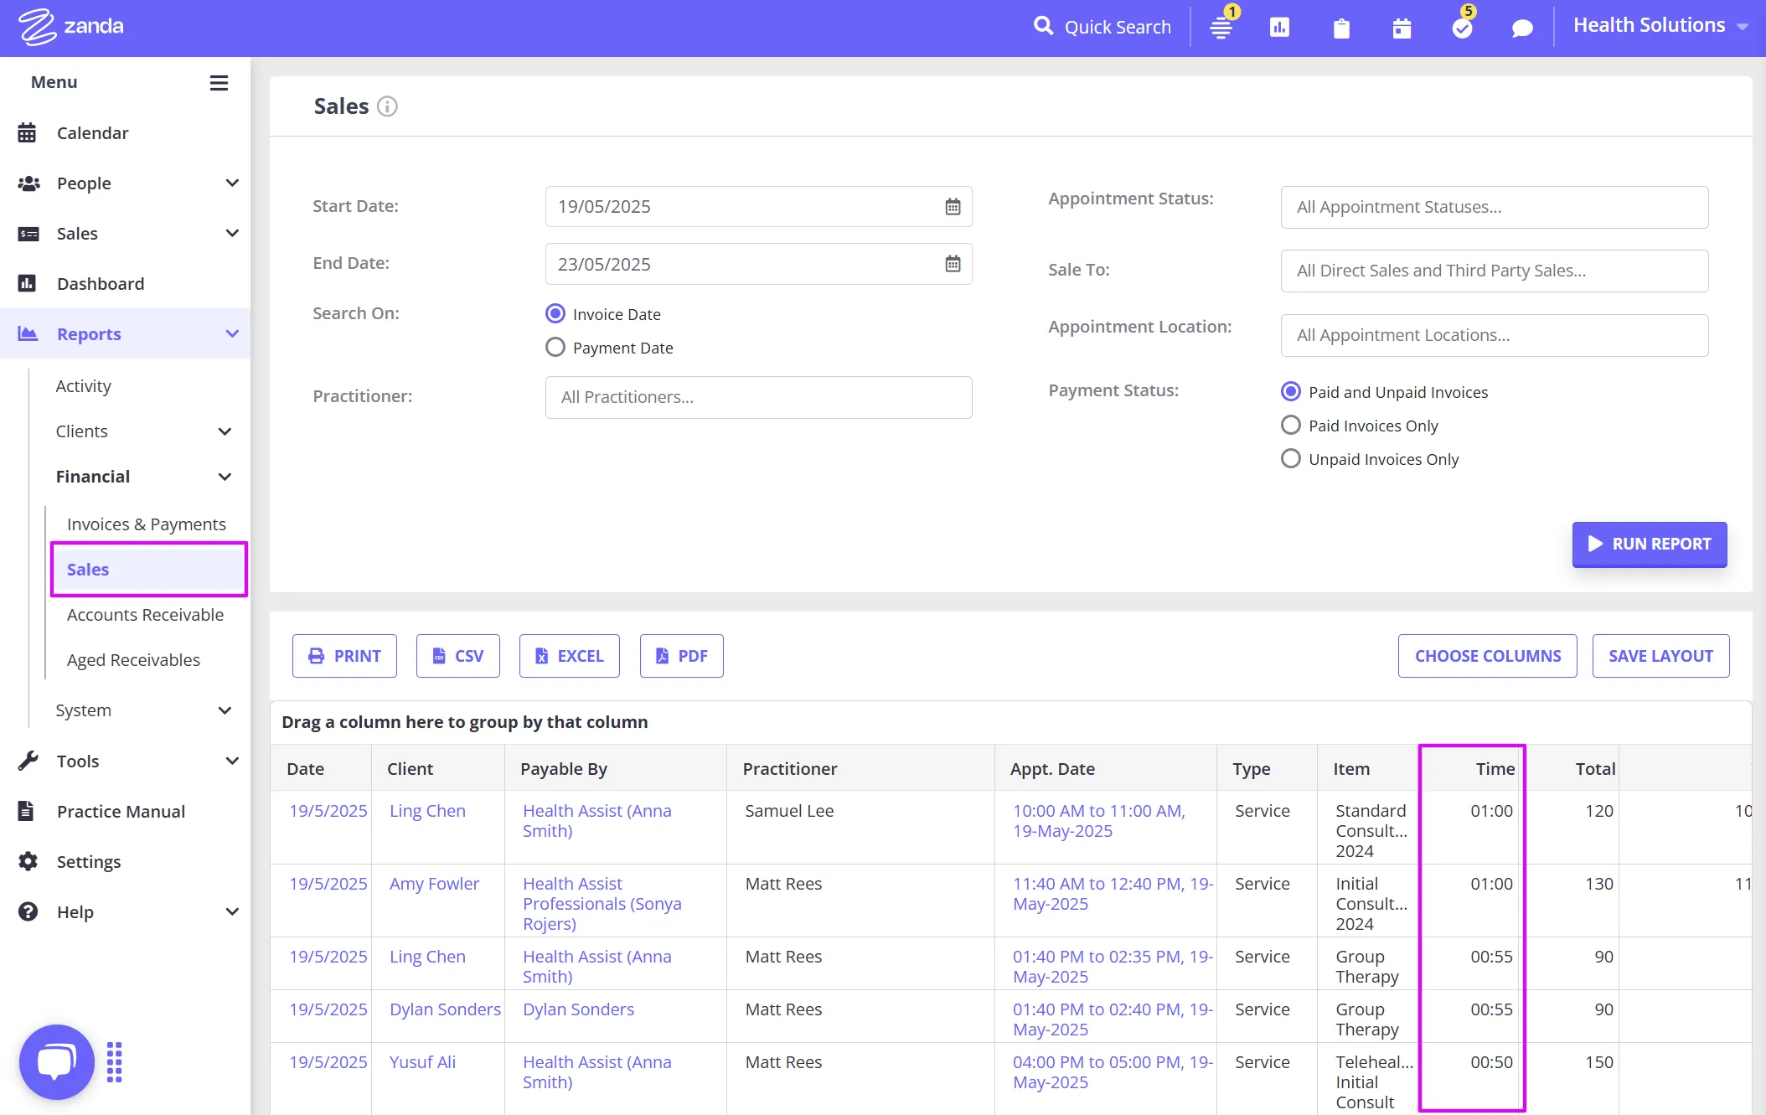Open the messages chat bubble icon

tap(1522, 28)
